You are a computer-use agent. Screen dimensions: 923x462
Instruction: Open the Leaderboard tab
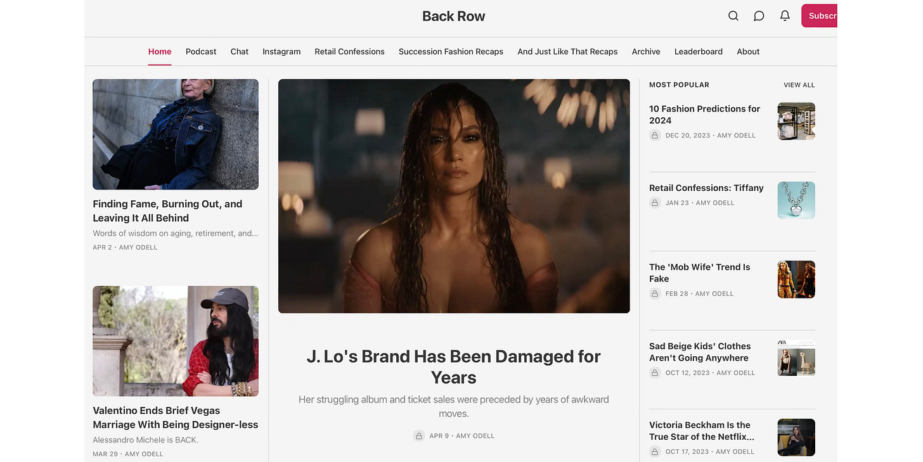699,51
